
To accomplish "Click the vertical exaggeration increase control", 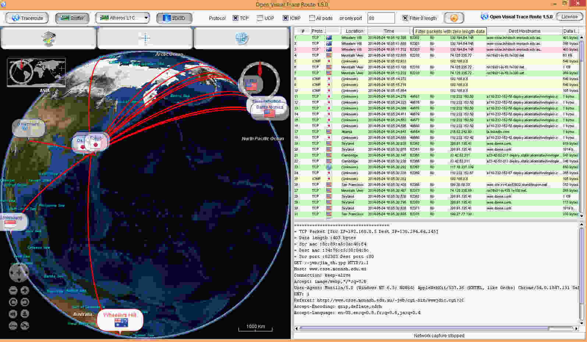I will point(25,326).
